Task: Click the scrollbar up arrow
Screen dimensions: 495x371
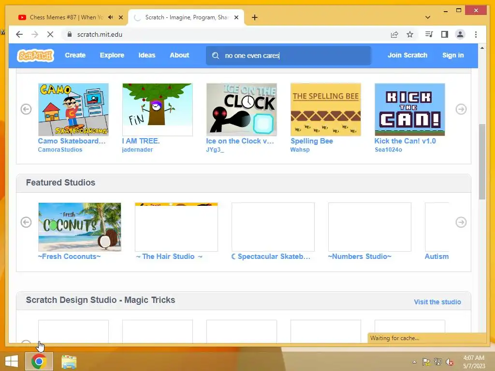Action: 482,48
